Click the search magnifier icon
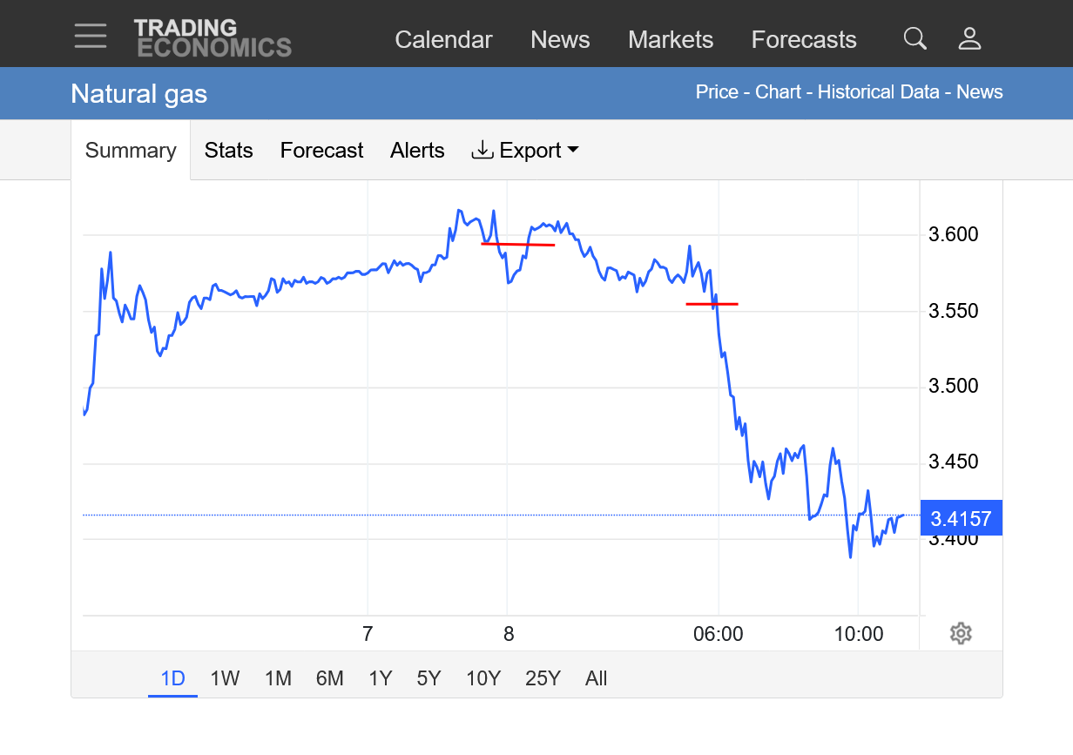The width and height of the screenshot is (1073, 755). pyautogui.click(x=914, y=38)
